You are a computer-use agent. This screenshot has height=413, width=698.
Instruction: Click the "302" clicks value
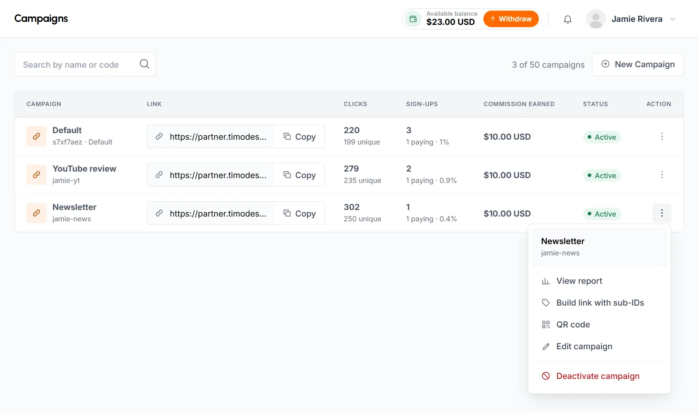(352, 207)
